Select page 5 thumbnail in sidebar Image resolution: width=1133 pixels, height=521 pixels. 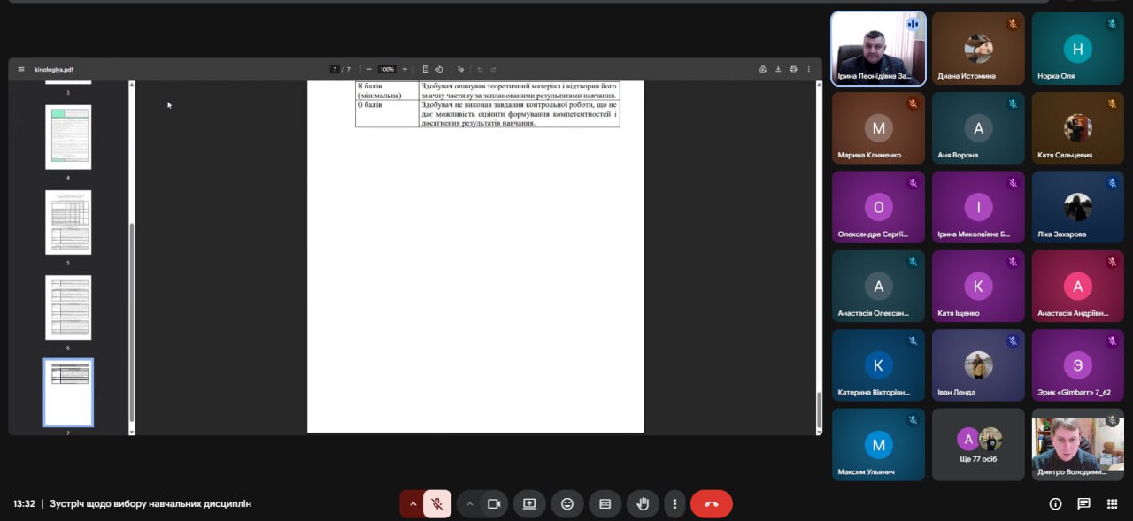click(x=68, y=222)
